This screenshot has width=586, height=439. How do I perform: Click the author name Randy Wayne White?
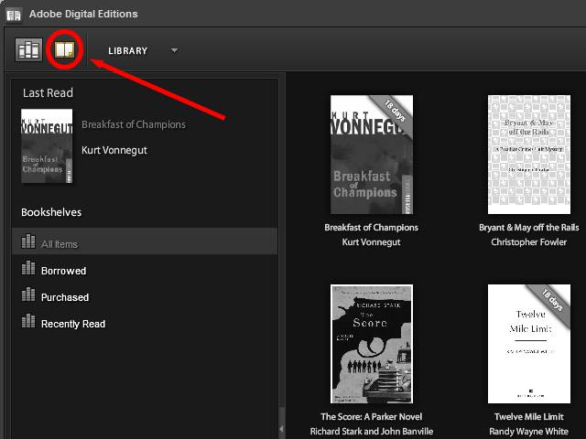[x=529, y=431]
